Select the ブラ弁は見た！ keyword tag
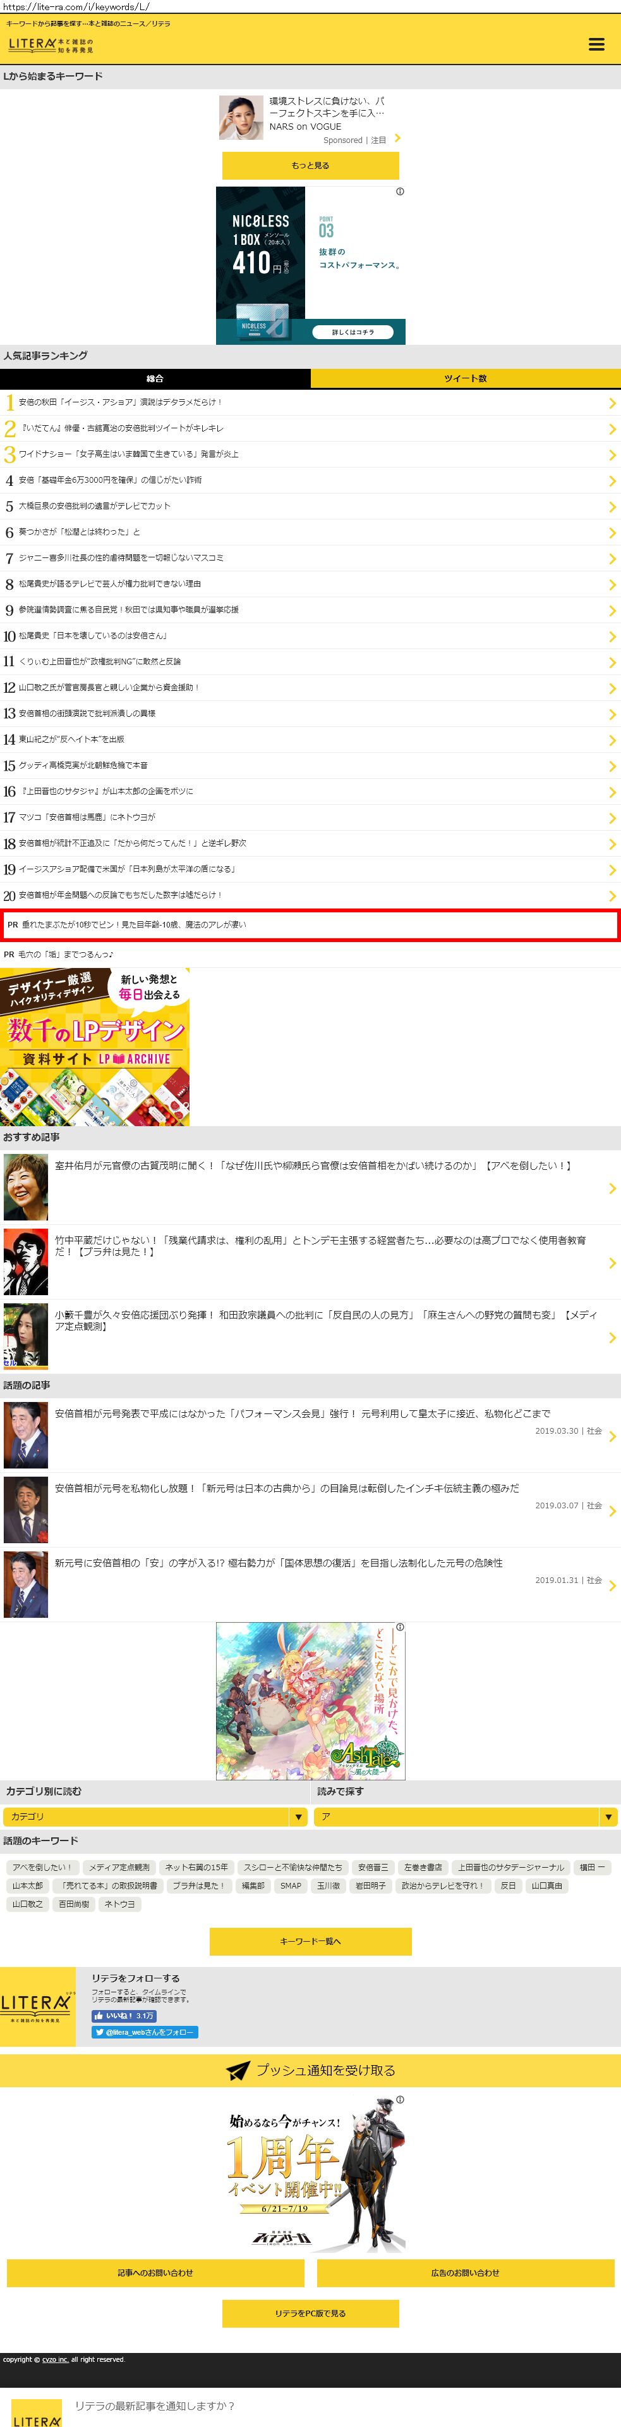This screenshot has height=2427, width=621. pyautogui.click(x=198, y=1885)
